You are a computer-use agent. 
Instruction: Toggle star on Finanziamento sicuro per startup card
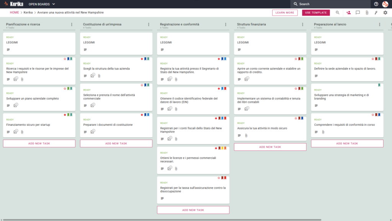pos(65,115)
